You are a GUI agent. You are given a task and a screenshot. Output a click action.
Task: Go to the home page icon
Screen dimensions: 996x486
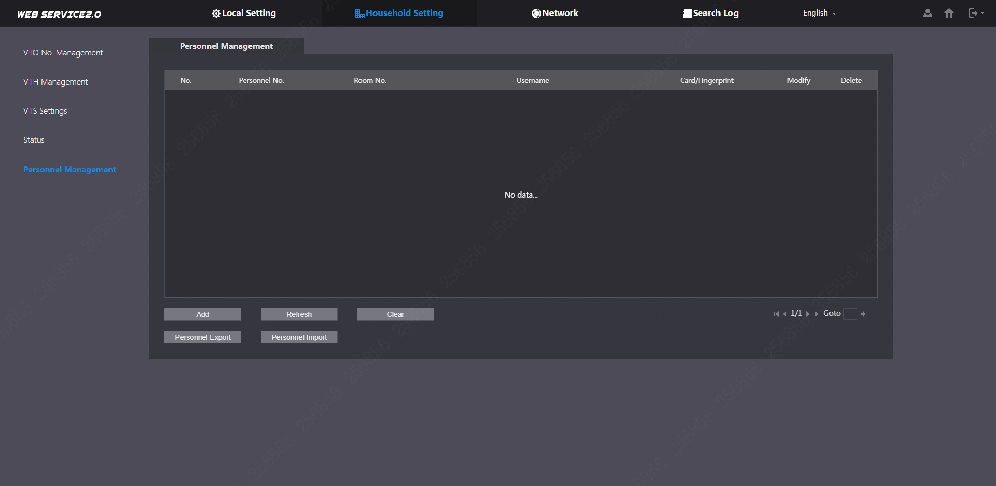949,13
